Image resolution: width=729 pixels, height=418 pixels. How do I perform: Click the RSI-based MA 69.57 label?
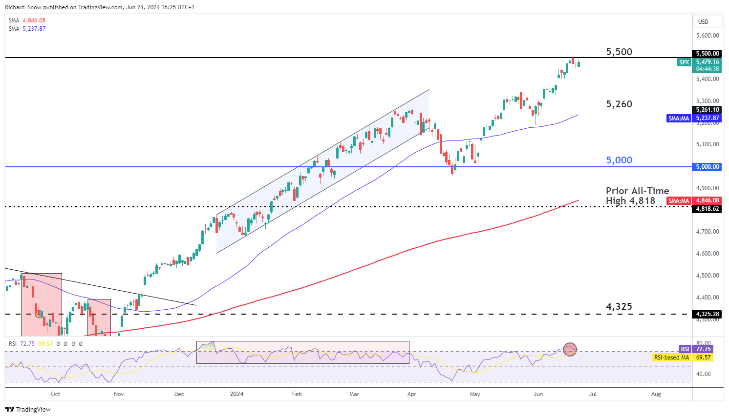[x=683, y=358]
